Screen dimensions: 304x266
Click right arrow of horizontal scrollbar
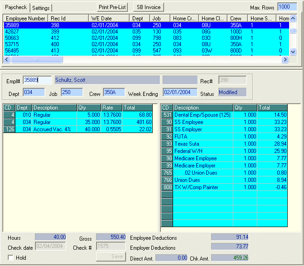point(285,59)
